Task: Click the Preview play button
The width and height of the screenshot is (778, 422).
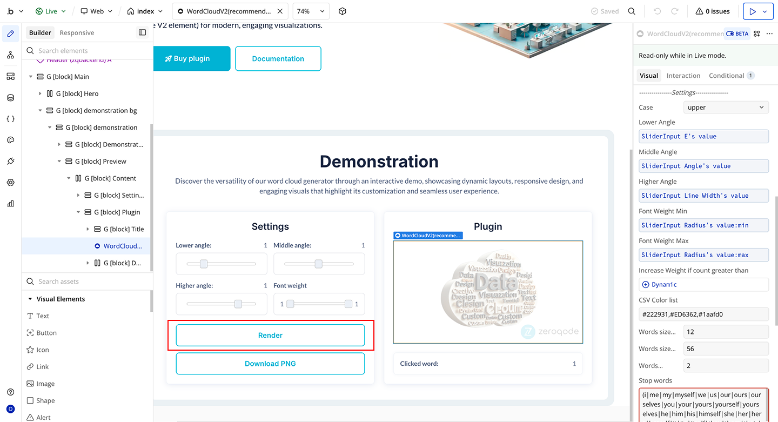Action: coord(752,11)
